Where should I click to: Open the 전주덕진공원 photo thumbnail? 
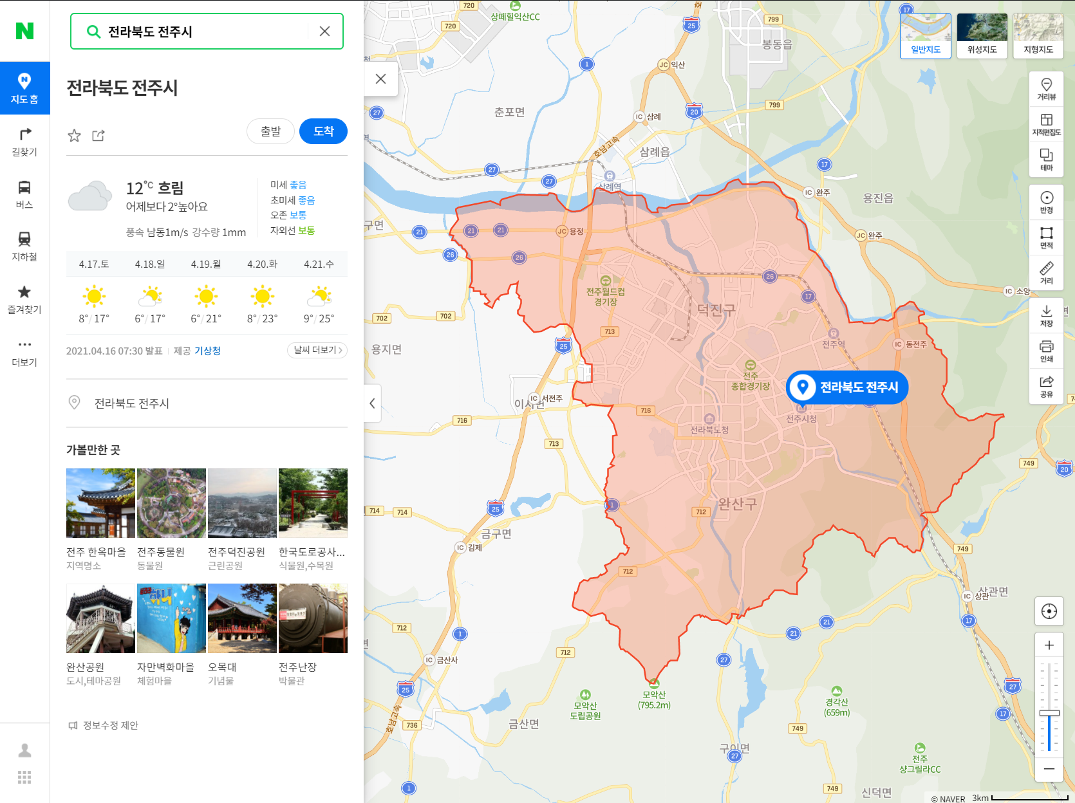pyautogui.click(x=242, y=503)
